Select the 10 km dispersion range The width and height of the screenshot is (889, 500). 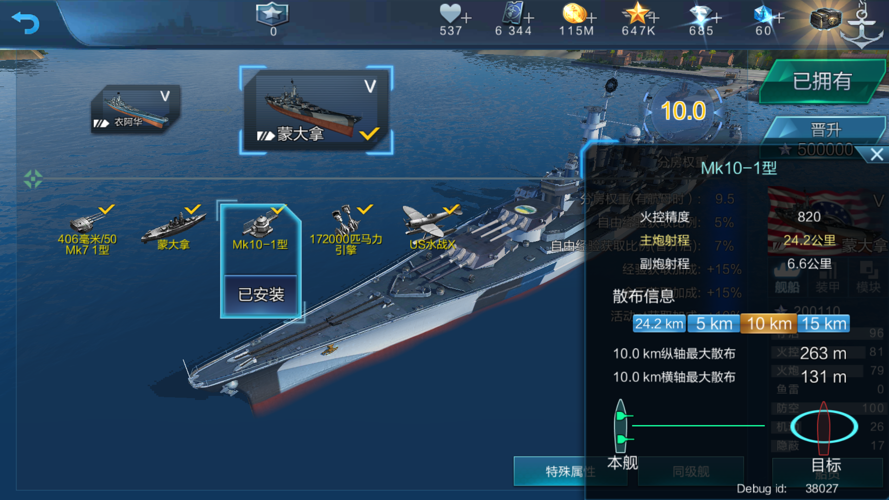(769, 324)
